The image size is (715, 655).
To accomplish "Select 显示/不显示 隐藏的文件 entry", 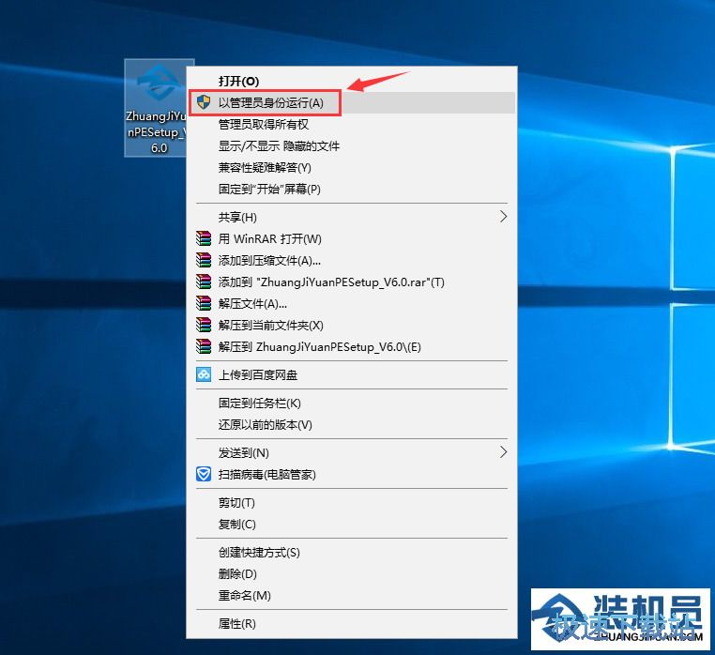I will tap(351, 146).
